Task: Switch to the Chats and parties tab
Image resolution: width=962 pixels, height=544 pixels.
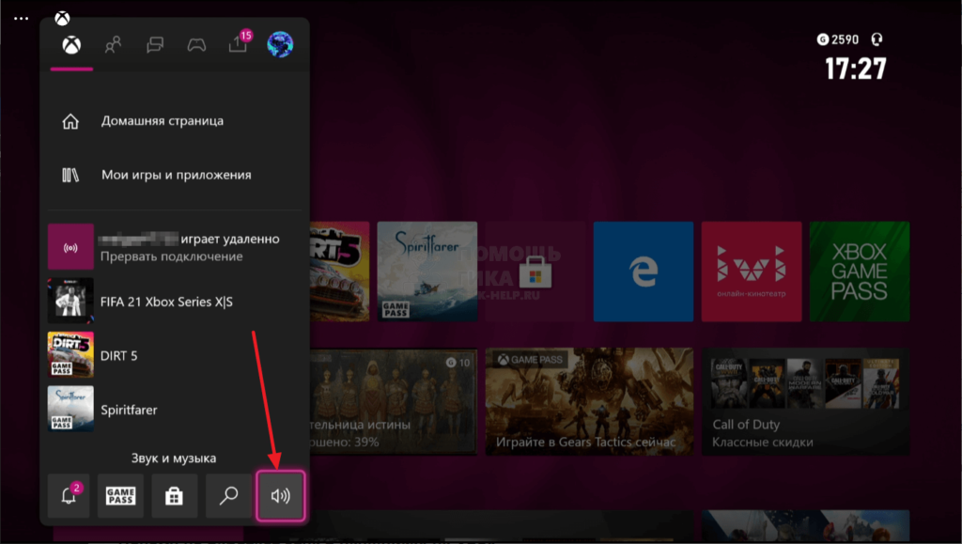Action: (x=155, y=44)
